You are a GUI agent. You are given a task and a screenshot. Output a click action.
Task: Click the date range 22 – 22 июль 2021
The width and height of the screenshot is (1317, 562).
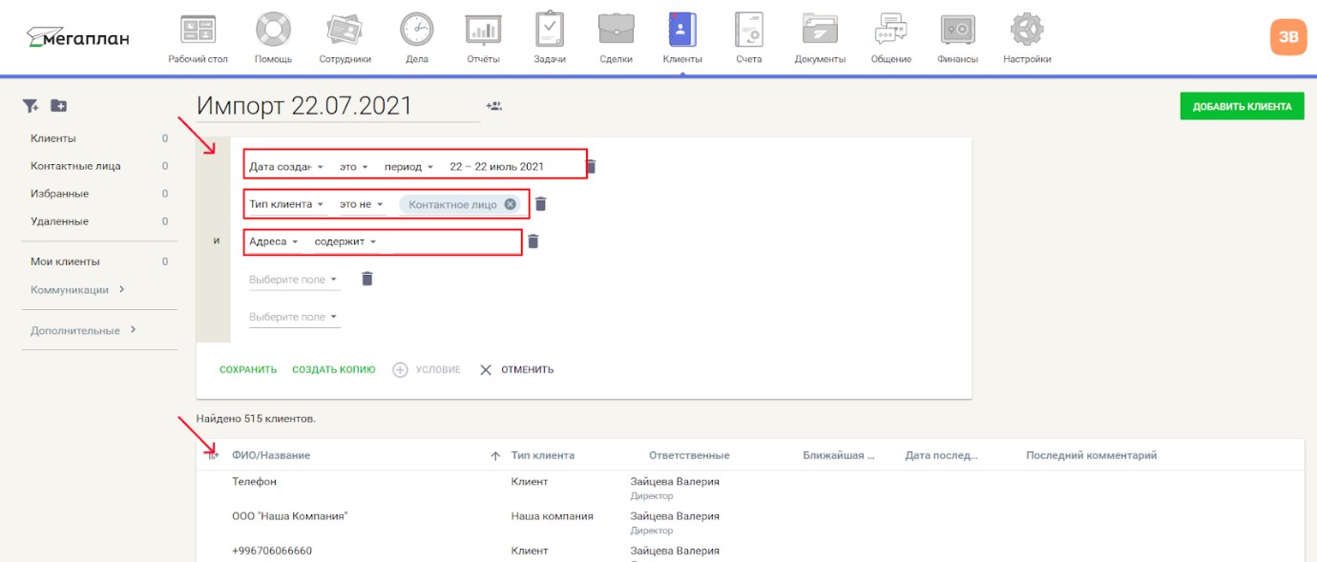pyautogui.click(x=497, y=166)
